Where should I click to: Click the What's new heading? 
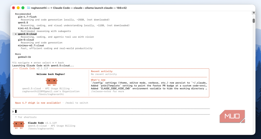coord(98,80)
